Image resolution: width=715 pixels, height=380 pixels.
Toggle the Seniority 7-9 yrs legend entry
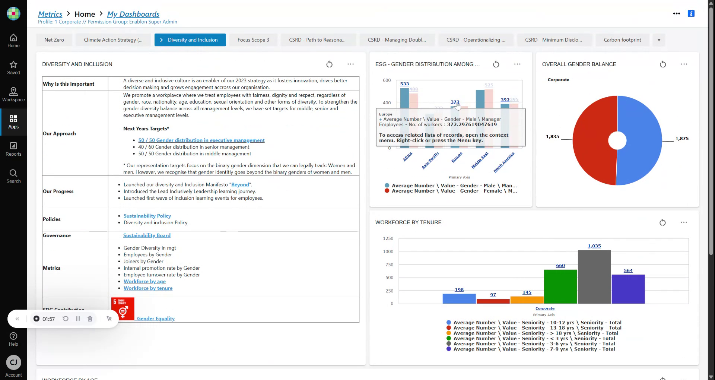pos(534,349)
